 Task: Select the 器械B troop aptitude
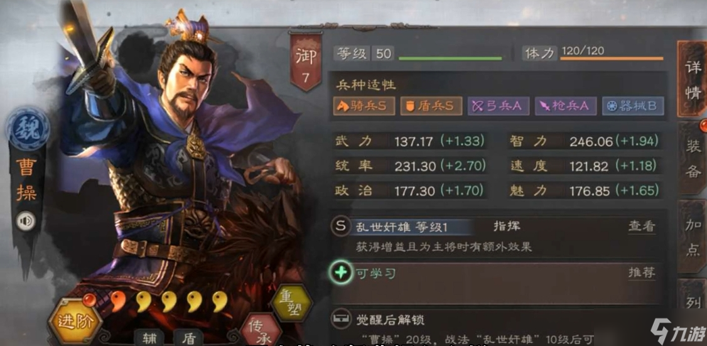(x=633, y=106)
